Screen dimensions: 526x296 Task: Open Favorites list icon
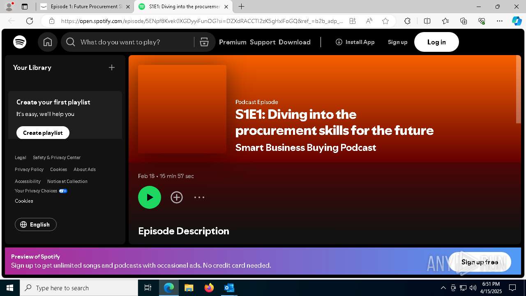pos(445,21)
